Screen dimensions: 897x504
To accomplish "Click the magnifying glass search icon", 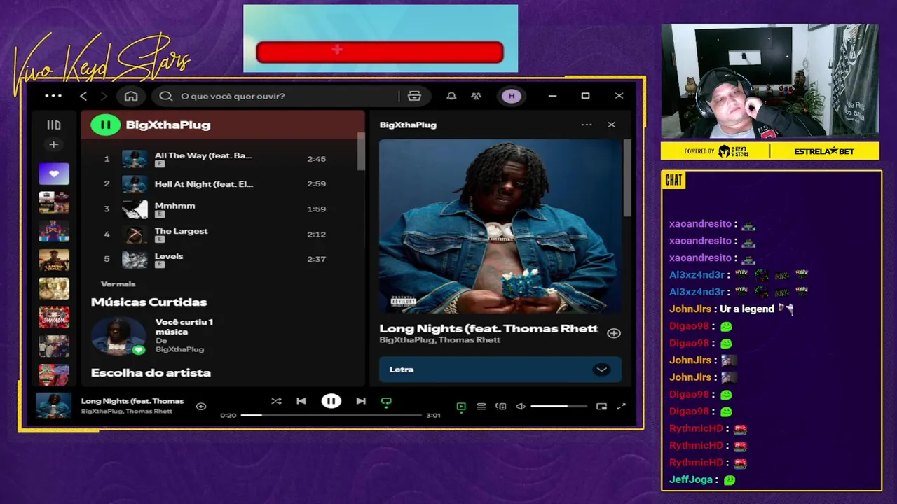I will click(x=165, y=96).
